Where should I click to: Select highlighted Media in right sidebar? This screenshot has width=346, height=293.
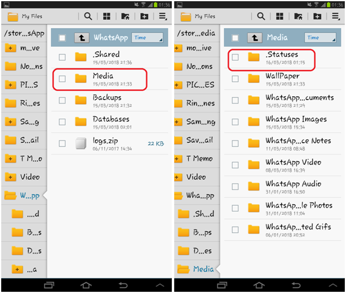[x=197, y=269]
